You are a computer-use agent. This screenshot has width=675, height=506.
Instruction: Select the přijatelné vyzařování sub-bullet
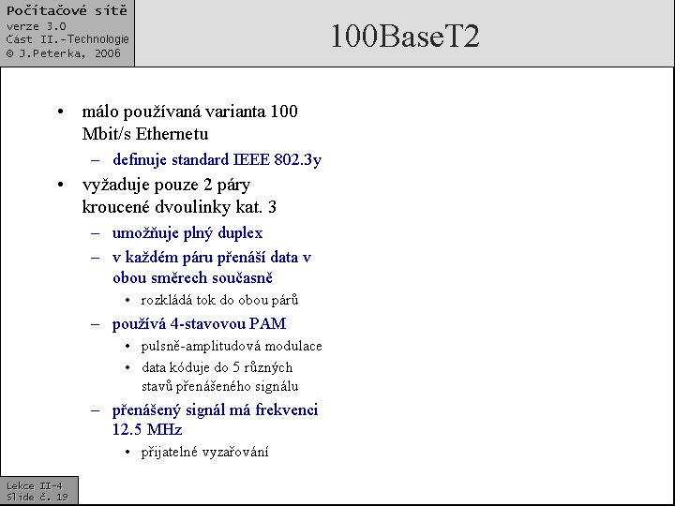tap(204, 453)
